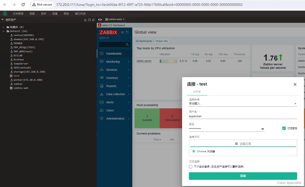Open the Global view breadcrumb link
This screenshot has width=305, height=187.
[162, 41]
